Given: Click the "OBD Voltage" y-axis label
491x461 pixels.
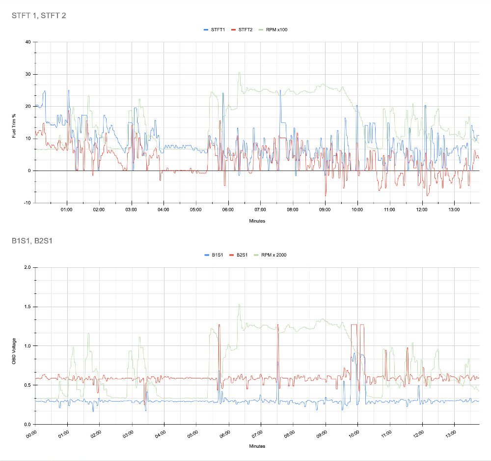Looking at the screenshot, I should coord(14,346).
